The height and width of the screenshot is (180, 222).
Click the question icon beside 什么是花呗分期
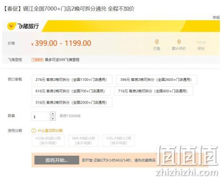(x=34, y=130)
